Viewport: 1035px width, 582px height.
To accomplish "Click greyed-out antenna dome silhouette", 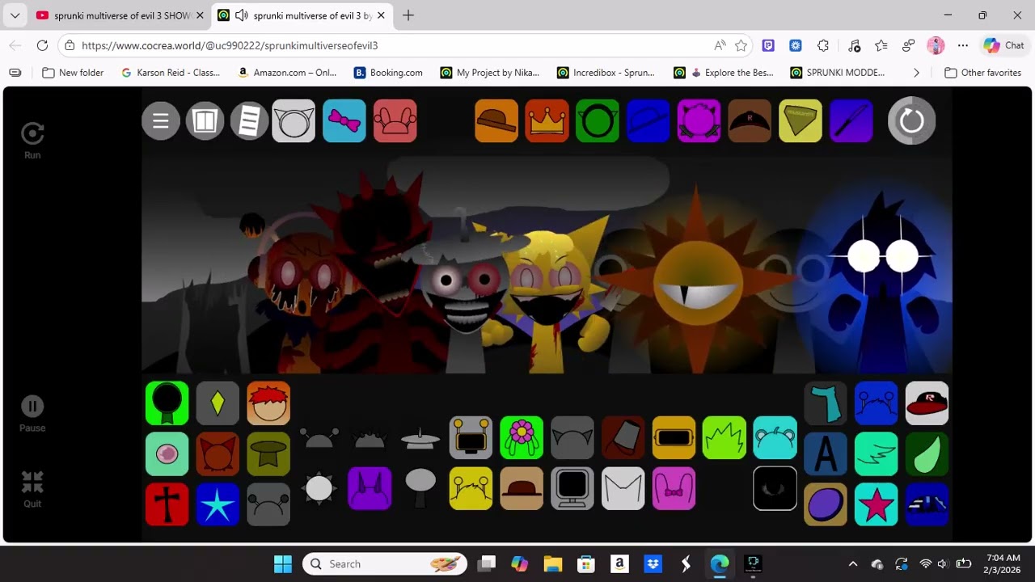I will coord(319,438).
